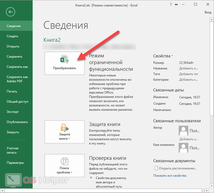
Task: Click Показать все свойства link
Action: click(170, 176)
